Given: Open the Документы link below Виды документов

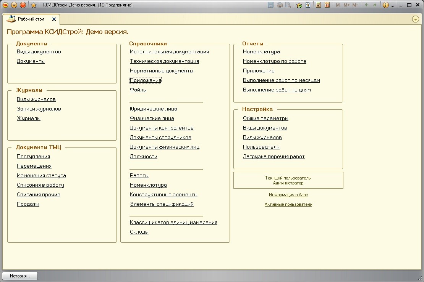Looking at the screenshot, I should click(31, 61).
